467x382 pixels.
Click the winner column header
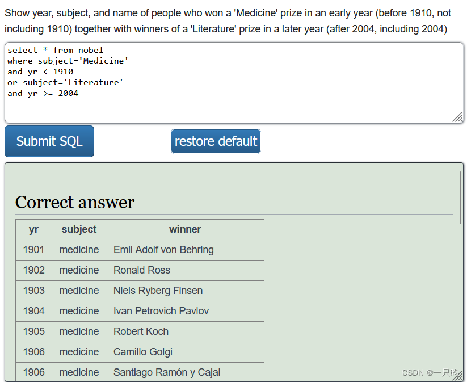pyautogui.click(x=184, y=229)
